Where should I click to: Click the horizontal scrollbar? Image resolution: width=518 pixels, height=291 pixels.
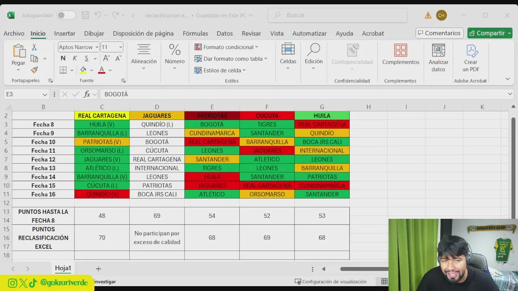(364, 269)
